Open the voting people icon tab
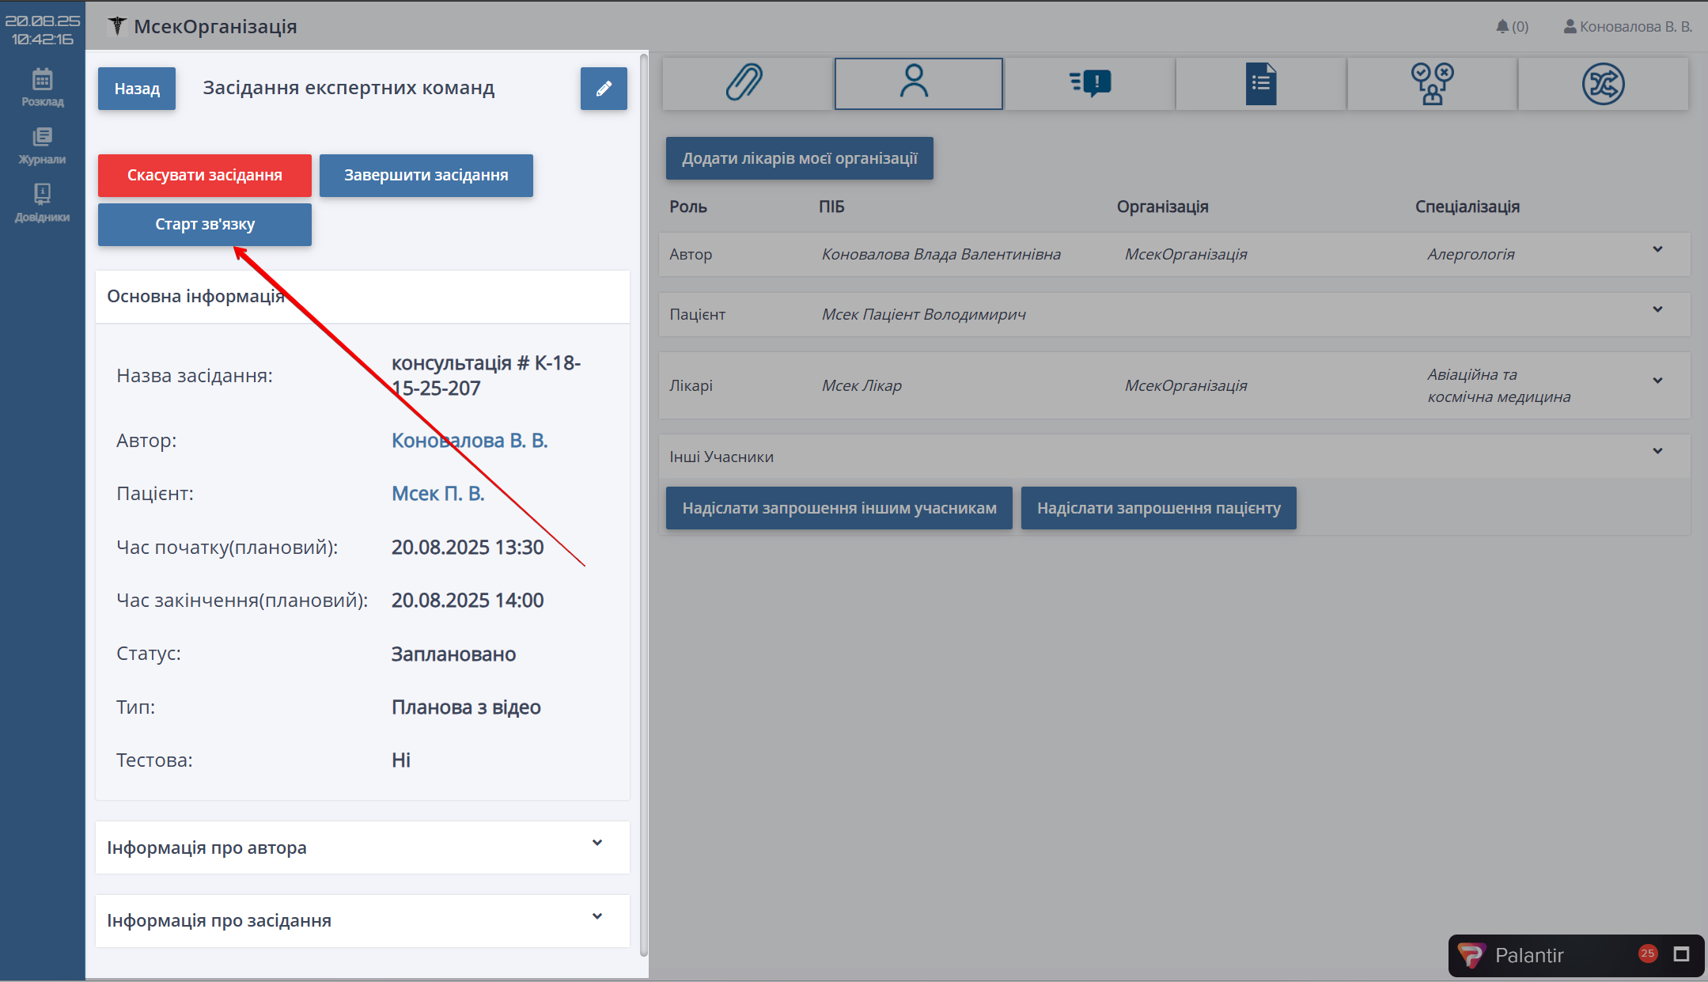This screenshot has height=982, width=1708. tap(1432, 83)
